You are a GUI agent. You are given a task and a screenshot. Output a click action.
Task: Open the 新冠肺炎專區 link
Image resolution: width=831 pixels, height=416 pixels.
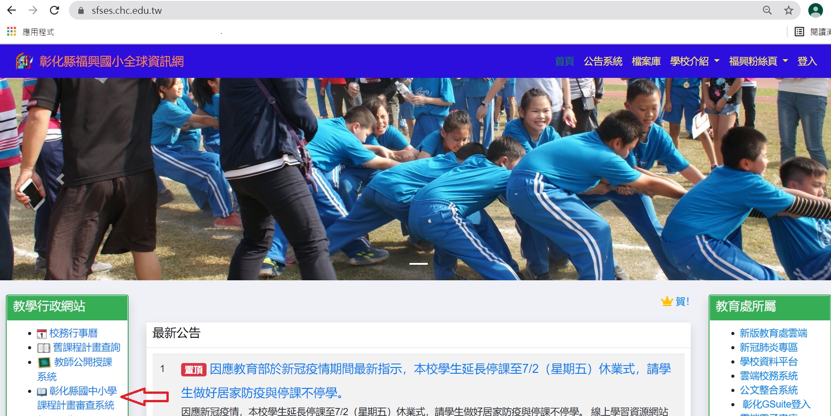769,347
